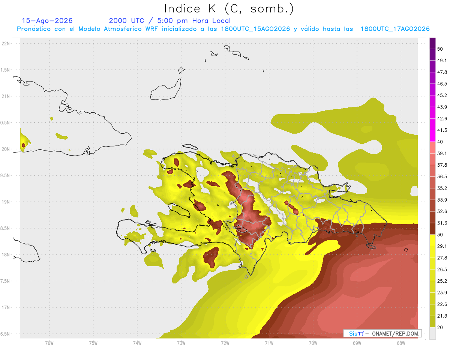The image size is (450, 348).
Task: Click the legend value "46.5"
Action: 442,84
